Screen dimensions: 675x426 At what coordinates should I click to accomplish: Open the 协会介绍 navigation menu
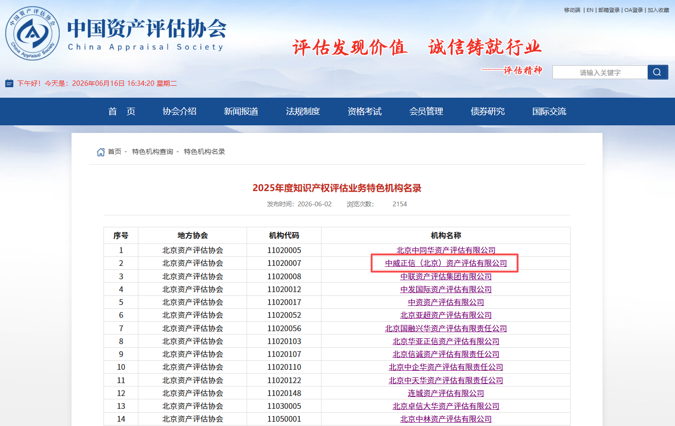[179, 112]
